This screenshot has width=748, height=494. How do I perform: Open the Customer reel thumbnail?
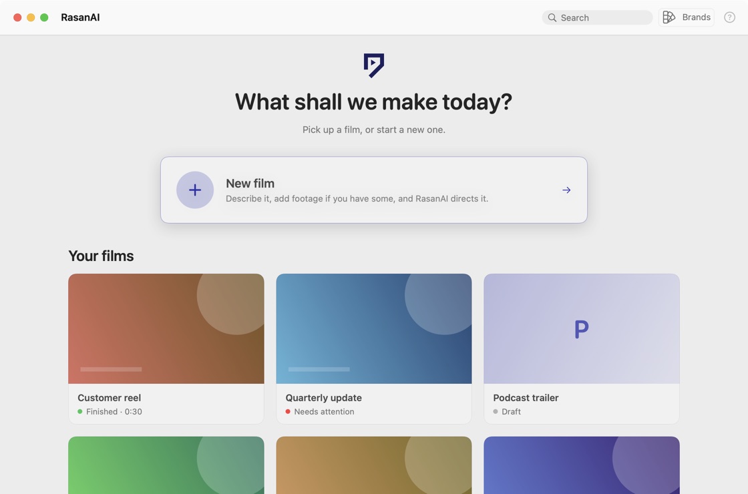tap(166, 328)
